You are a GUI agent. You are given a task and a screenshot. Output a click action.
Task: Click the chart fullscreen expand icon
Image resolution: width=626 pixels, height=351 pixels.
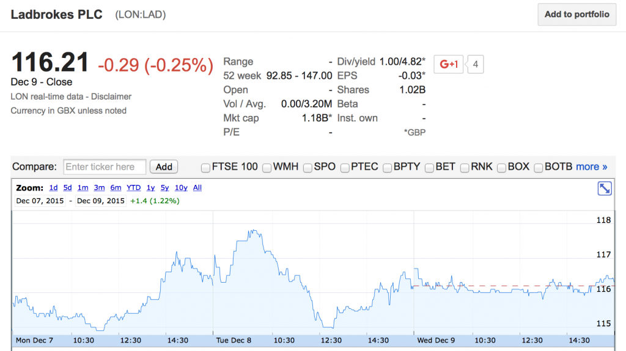pos(604,189)
